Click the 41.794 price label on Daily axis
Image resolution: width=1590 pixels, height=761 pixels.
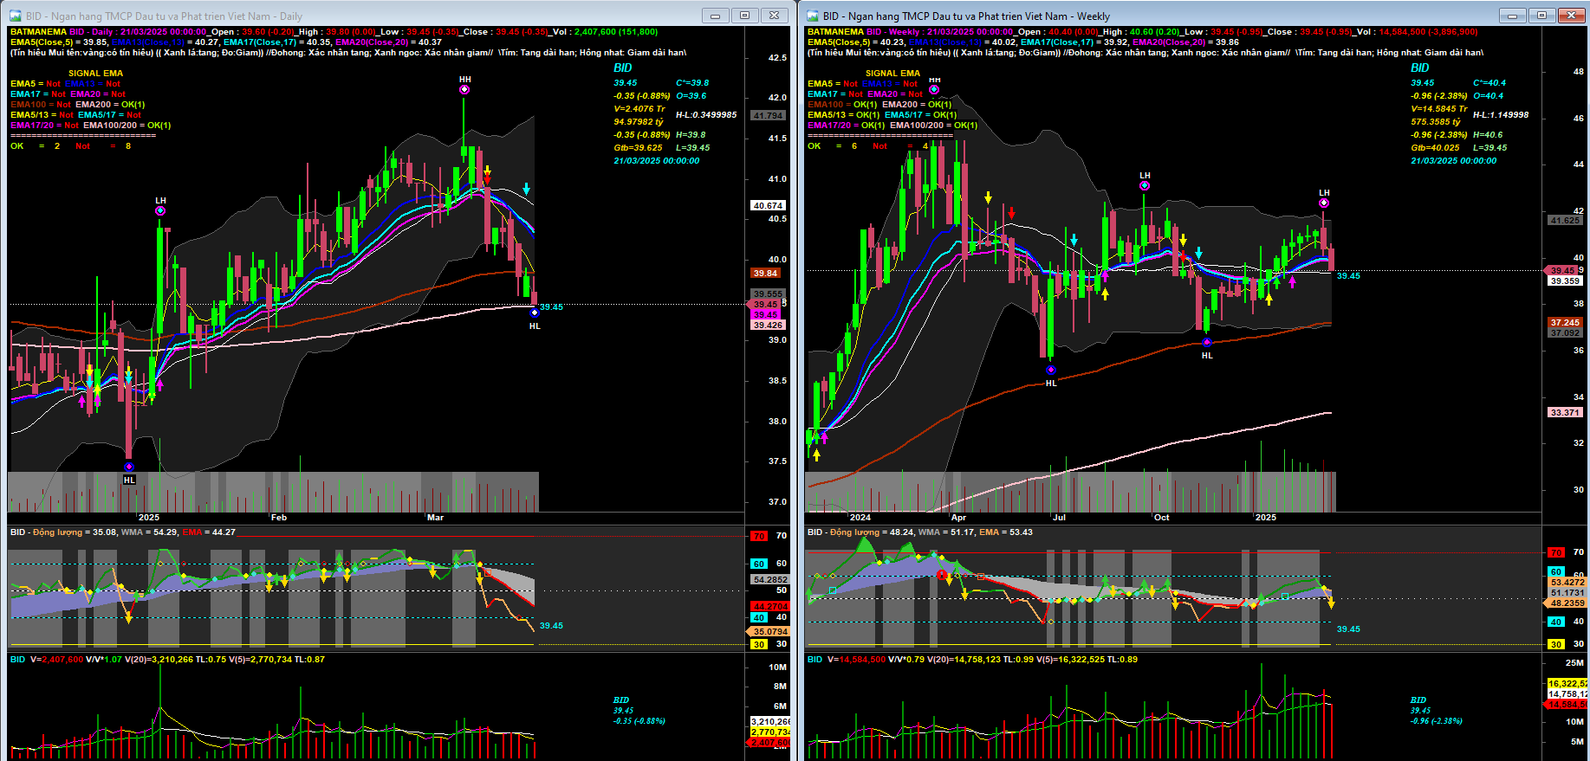tap(768, 115)
